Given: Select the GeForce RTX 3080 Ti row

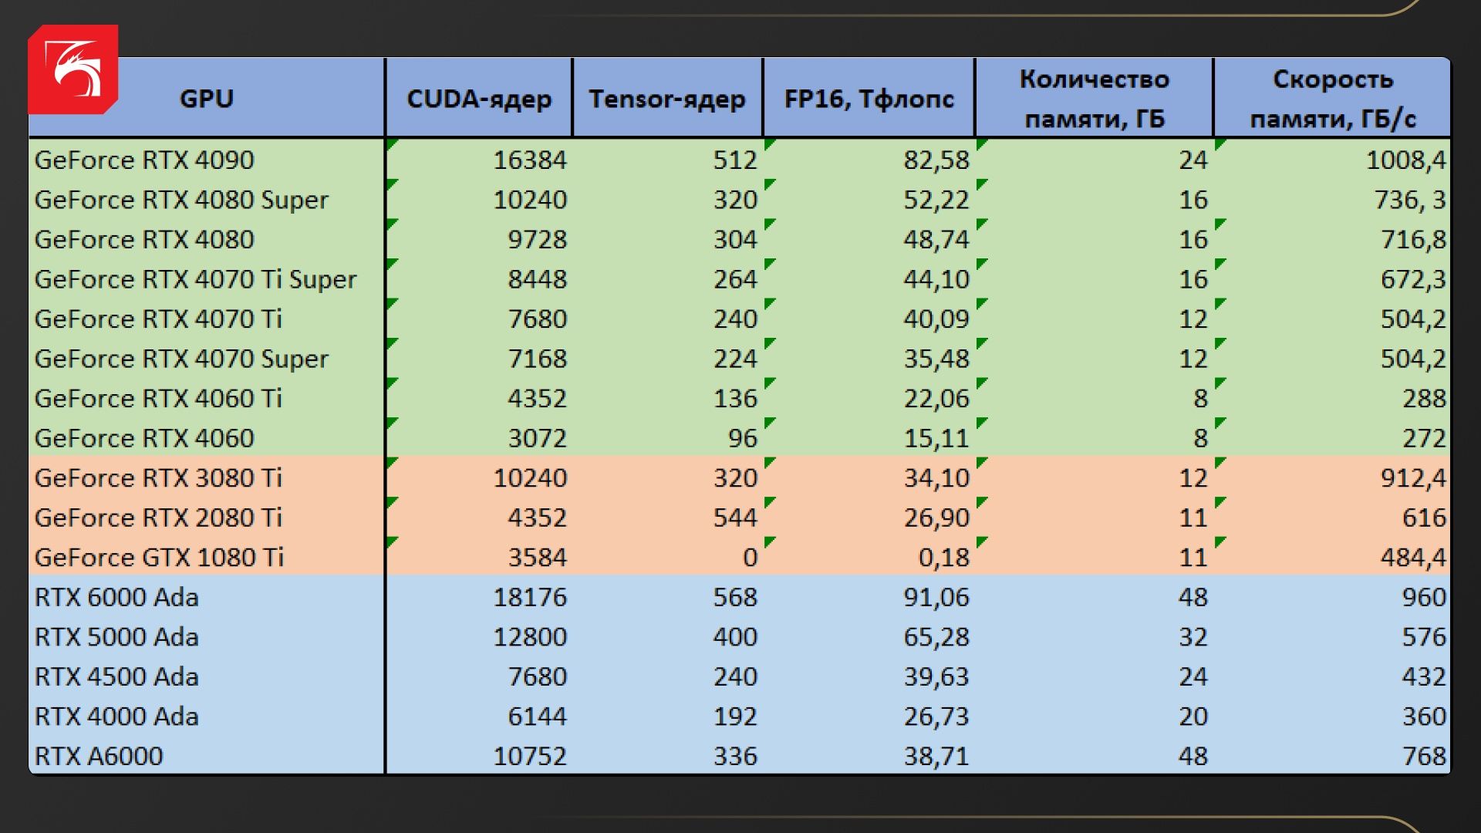Looking at the screenshot, I should pyautogui.click(x=158, y=478).
